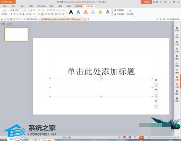Switch to the outline panel tab
This screenshot has width=181, height=141.
pyautogui.click(x=3, y=24)
